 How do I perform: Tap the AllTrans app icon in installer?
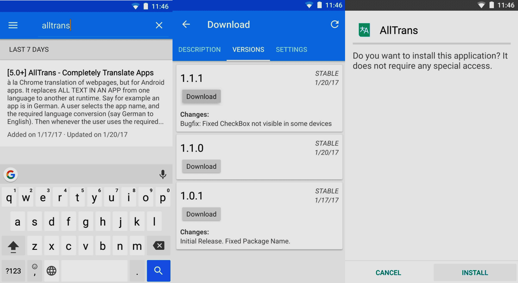[364, 30]
